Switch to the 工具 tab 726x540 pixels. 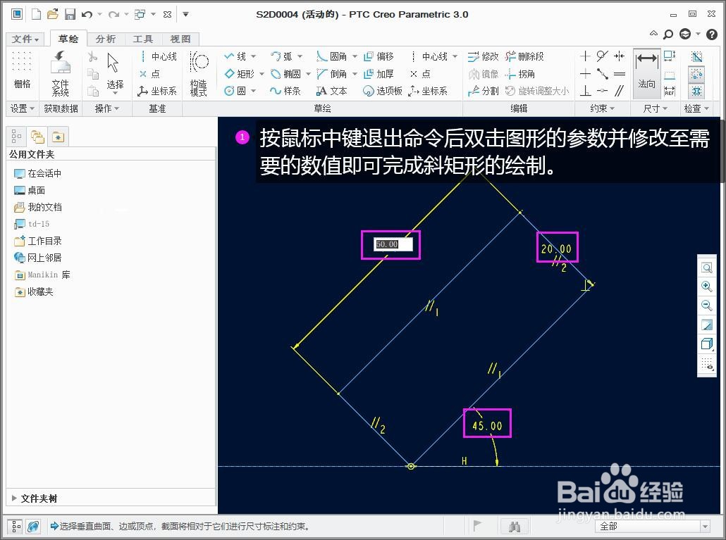pyautogui.click(x=142, y=39)
